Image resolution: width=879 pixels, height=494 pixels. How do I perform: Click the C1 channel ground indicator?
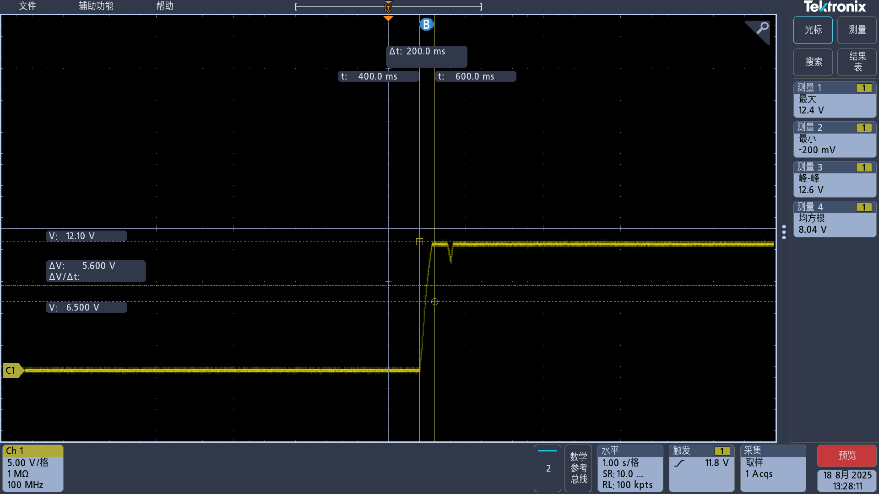point(12,370)
